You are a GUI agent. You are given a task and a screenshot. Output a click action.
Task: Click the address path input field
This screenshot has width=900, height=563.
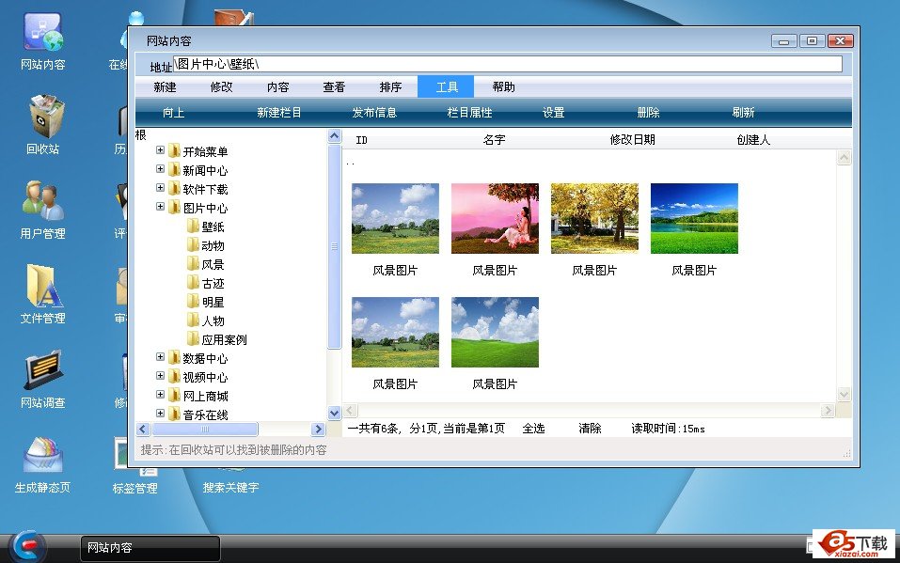pos(508,65)
